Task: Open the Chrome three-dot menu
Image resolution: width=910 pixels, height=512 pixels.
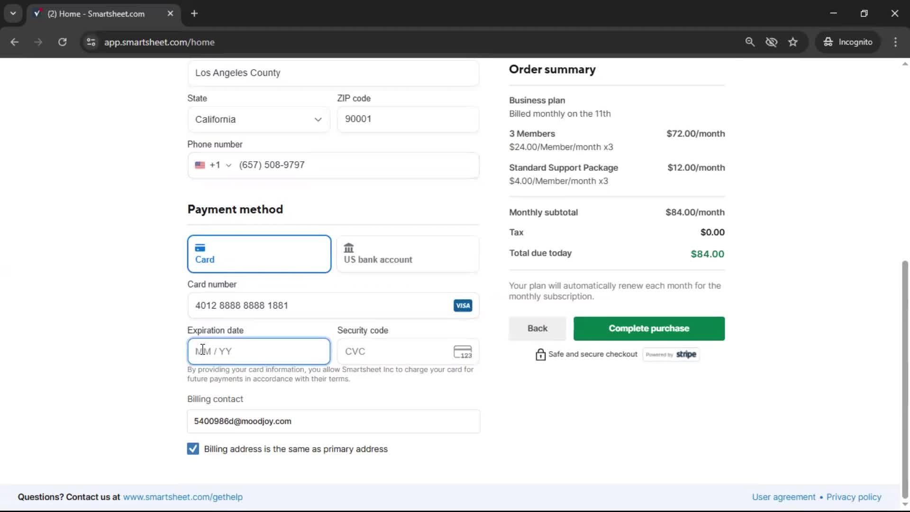Action: [895, 42]
